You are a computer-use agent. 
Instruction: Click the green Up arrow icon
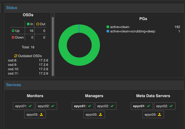tap(13, 31)
